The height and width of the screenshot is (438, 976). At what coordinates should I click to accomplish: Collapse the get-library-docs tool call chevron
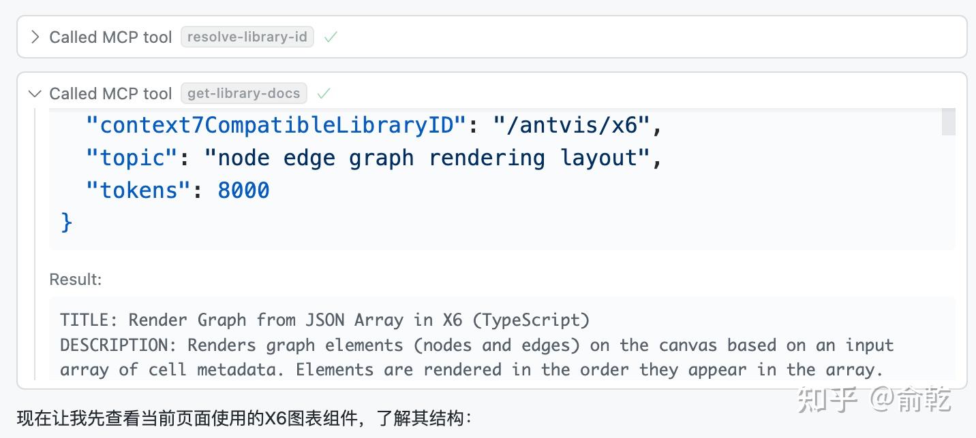pyautogui.click(x=35, y=94)
